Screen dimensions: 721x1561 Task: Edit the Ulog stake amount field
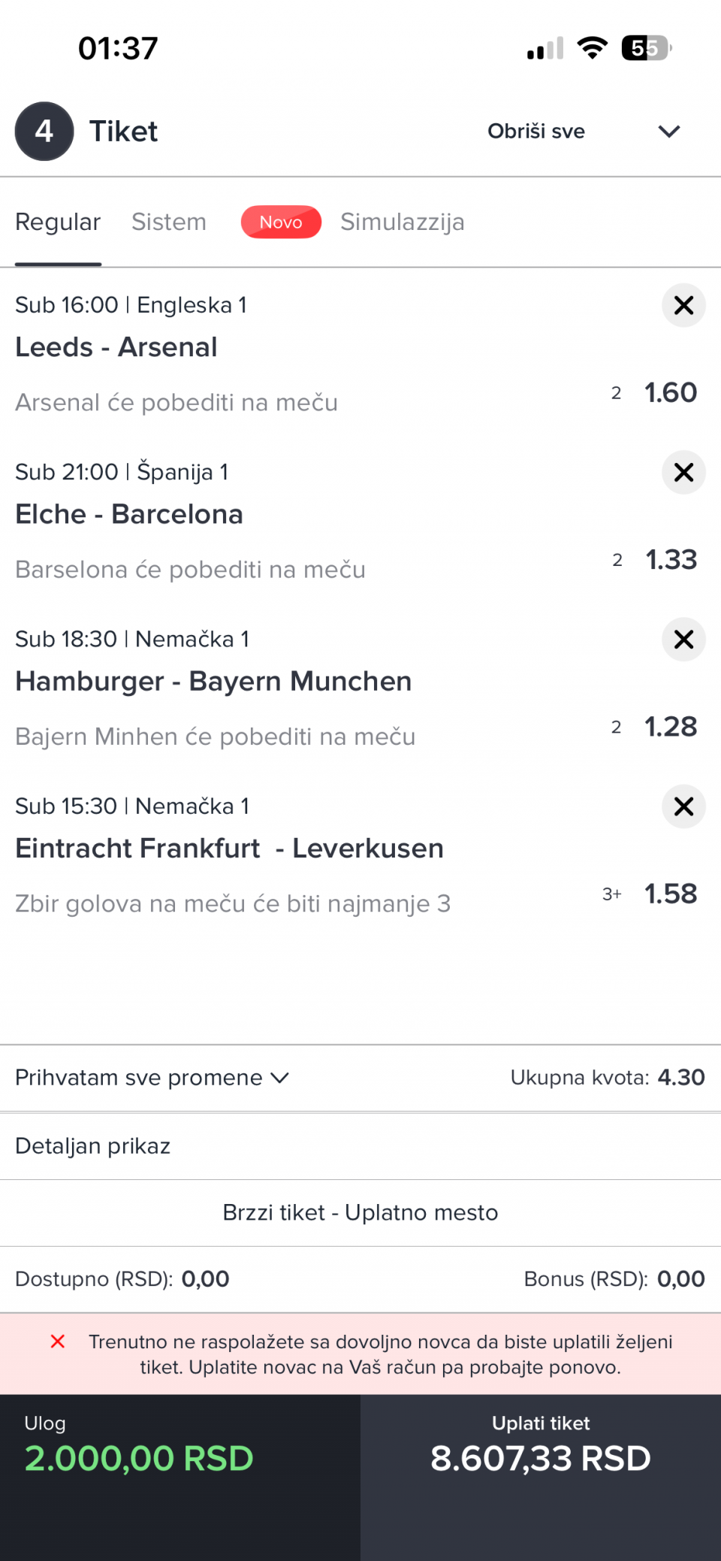139,1458
